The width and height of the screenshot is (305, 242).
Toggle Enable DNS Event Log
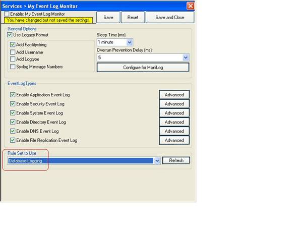(13, 131)
